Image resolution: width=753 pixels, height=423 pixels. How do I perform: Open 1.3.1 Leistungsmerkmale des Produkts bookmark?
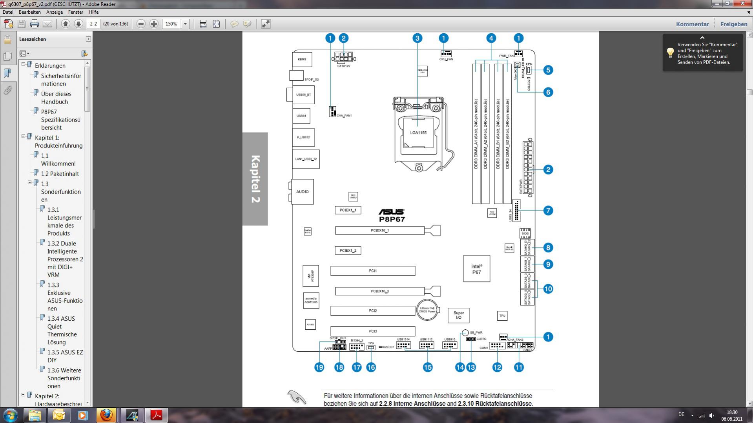[x=64, y=221]
